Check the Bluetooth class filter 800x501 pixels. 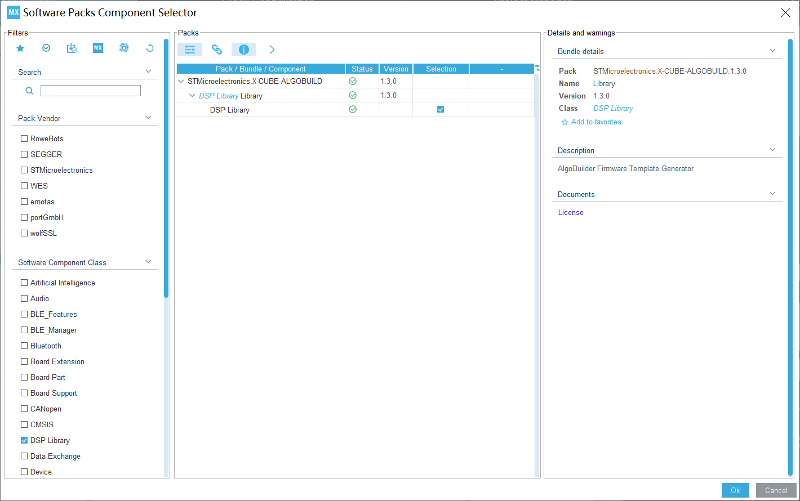coord(24,346)
